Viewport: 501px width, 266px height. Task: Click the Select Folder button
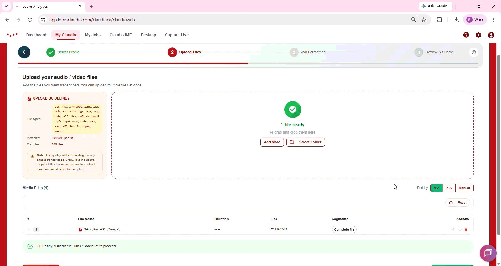[x=306, y=142]
